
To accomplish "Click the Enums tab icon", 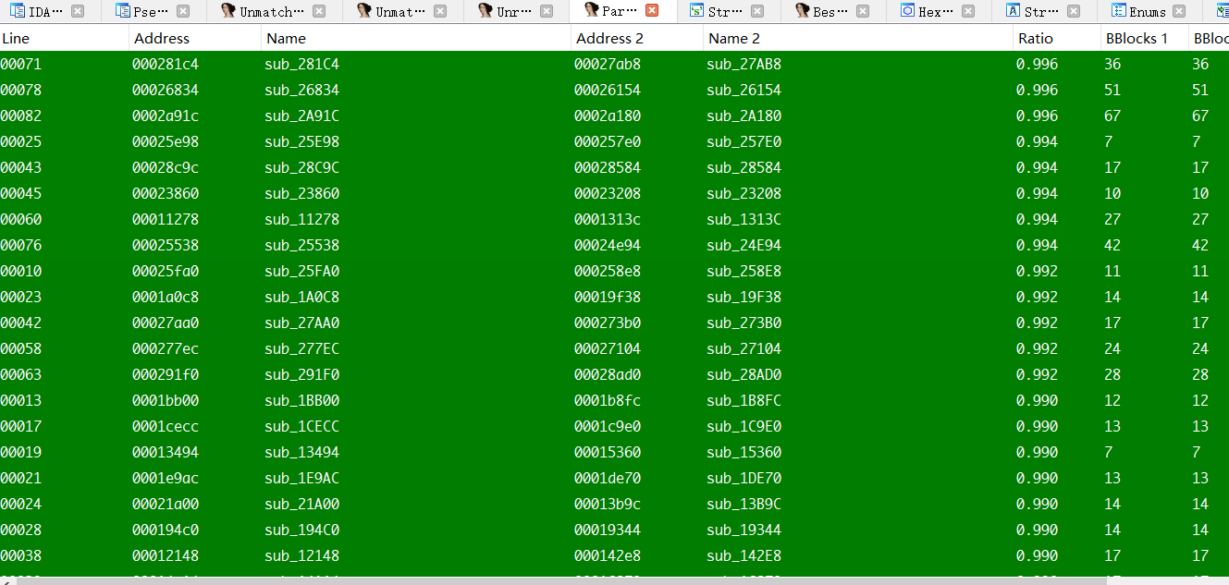I will (x=1118, y=11).
